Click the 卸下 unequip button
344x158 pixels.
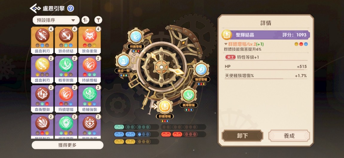(242, 136)
